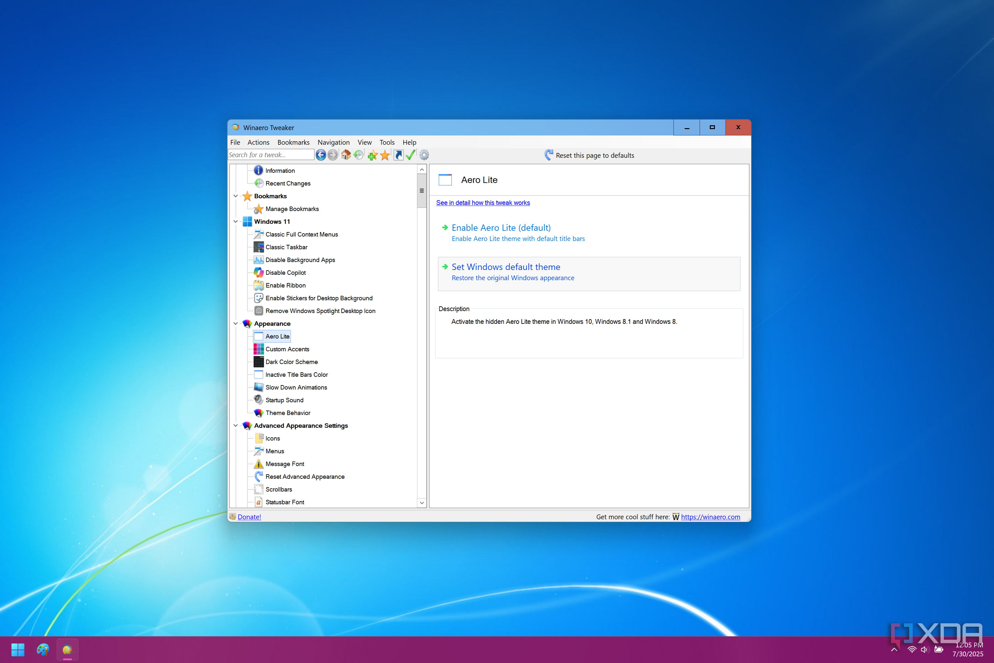This screenshot has height=663, width=994.
Task: Click Enable Aero Lite (default) option
Action: [501, 228]
